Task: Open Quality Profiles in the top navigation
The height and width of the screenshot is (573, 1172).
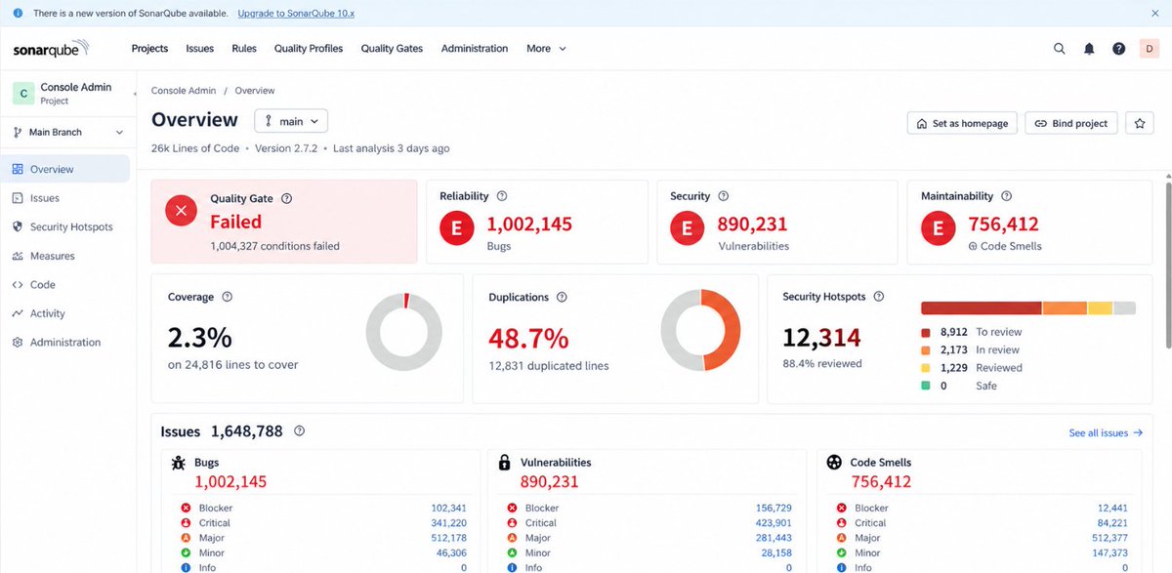Action: coord(309,49)
